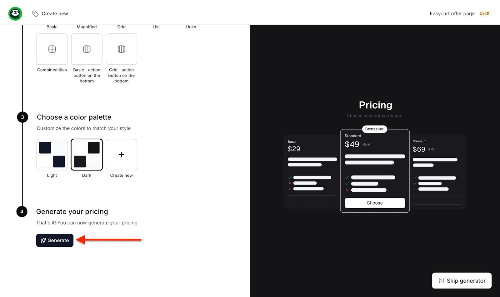The width and height of the screenshot is (500, 297).
Task: Click the Generate button
Action: pyautogui.click(x=55, y=240)
